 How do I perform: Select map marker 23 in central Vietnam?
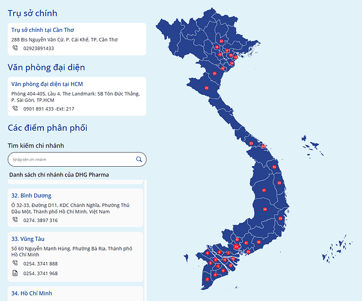point(251,143)
